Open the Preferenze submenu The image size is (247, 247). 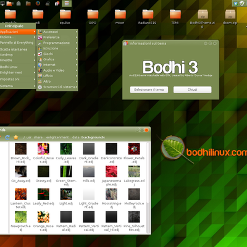(57, 37)
